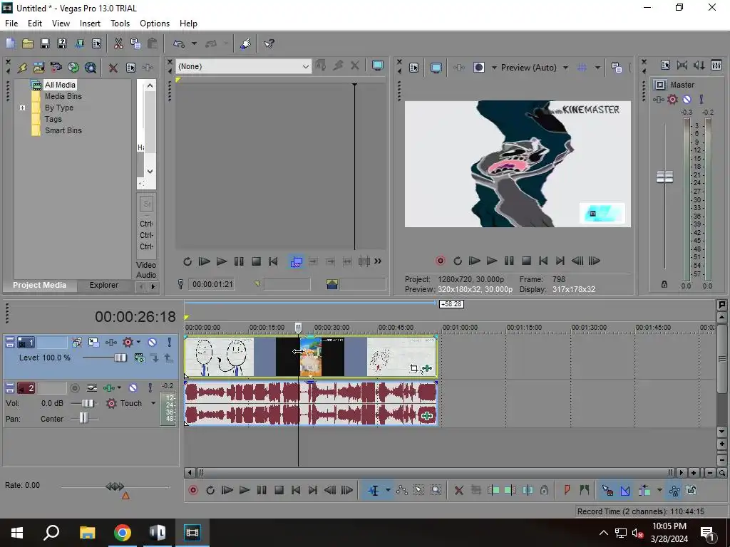
Task: Click the red X remove media icon
Action: click(x=113, y=68)
